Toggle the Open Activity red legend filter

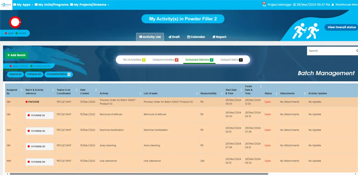point(18,66)
